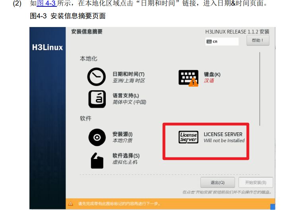The image size is (303, 211).
Task: Click the H3Linux logo in sidebar
Action: pyautogui.click(x=48, y=47)
